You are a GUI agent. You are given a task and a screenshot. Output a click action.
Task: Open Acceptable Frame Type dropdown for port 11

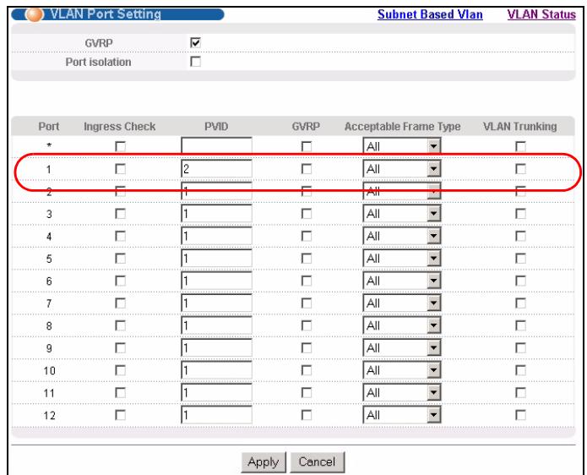402,392
